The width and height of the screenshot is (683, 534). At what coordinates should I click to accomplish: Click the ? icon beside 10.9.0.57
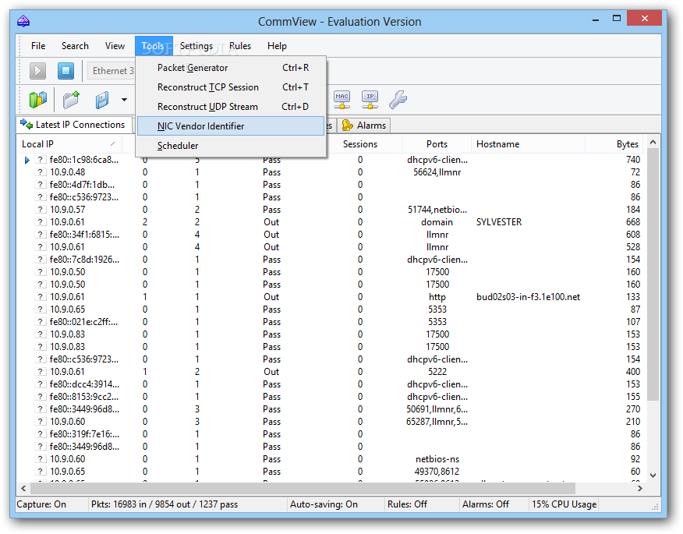pyautogui.click(x=40, y=210)
